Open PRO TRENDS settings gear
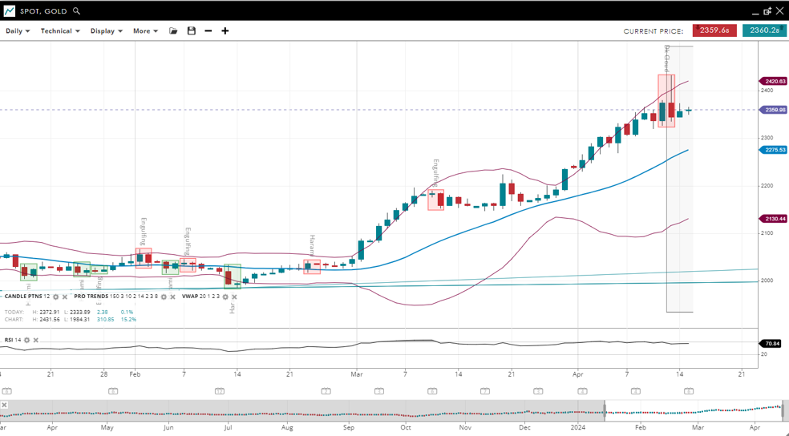 pos(164,297)
